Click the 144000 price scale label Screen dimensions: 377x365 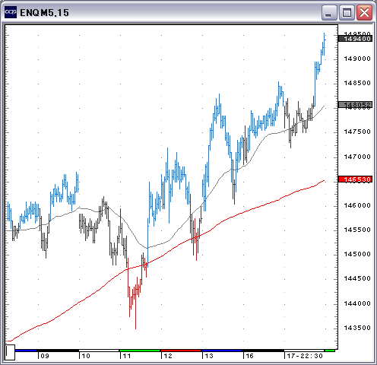click(357, 303)
